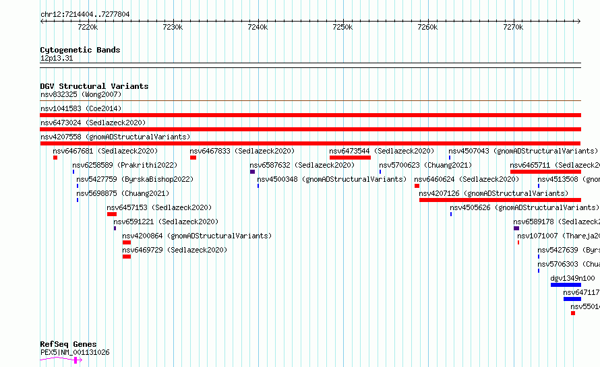Screen dimensions: 600x367
Task: Click the nsv4513508 variant label
Action: click(x=568, y=179)
